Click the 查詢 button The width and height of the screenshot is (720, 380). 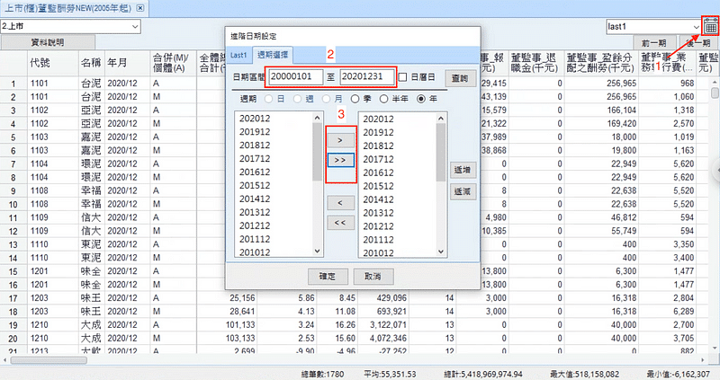[x=461, y=78]
